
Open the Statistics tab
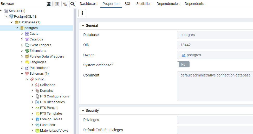[x=144, y=4]
